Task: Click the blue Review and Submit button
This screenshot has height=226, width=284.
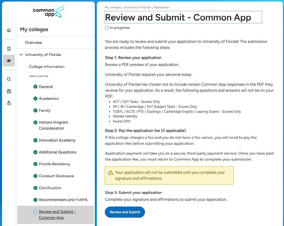Action: point(125,212)
